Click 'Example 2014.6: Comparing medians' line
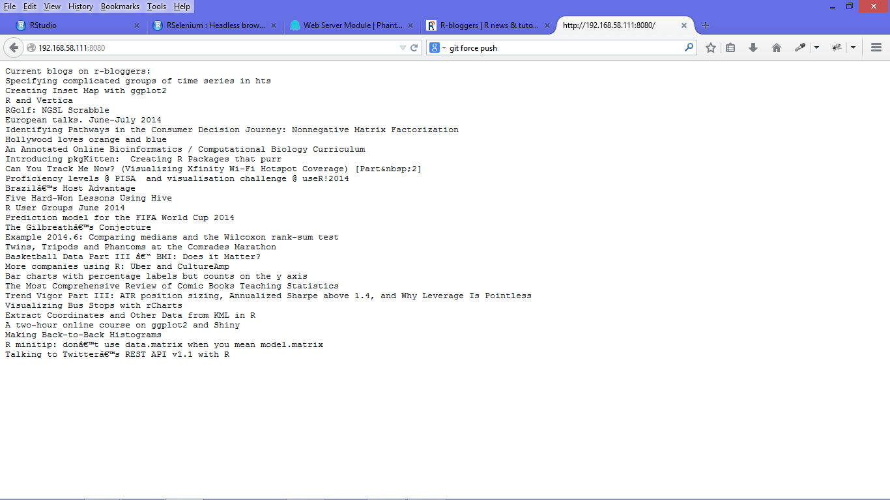 [172, 237]
